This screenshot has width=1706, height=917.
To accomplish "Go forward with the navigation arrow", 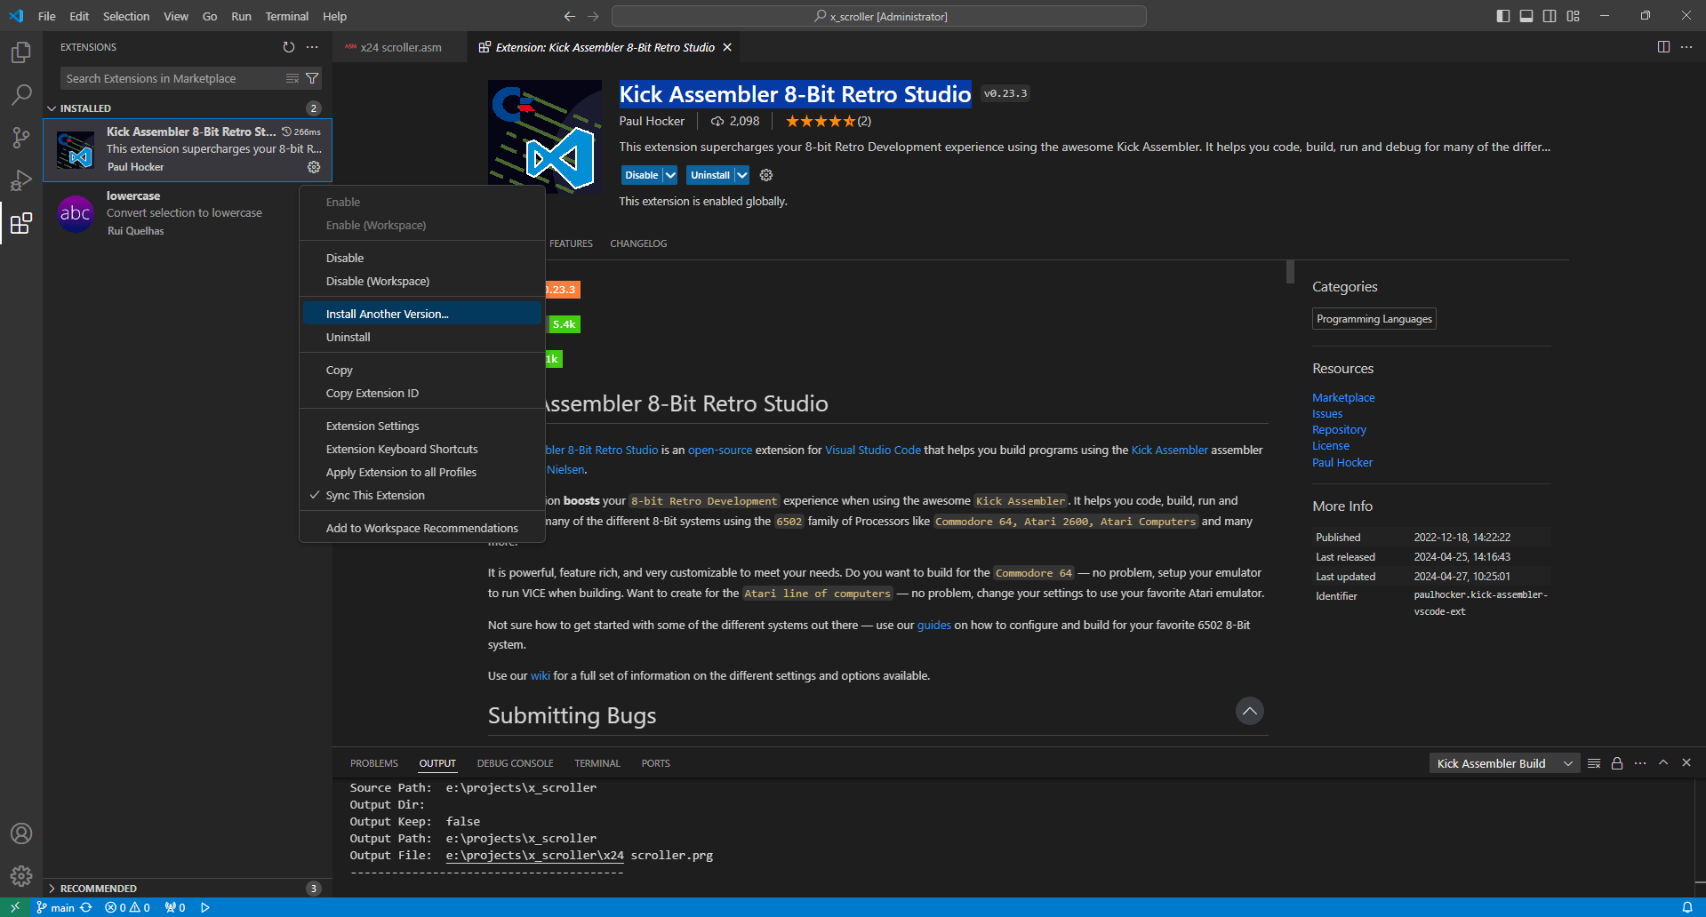I will click(593, 16).
